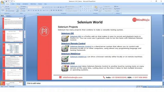164x92 pixels.
Task: Grow the font size
Action: [x=43, y=7]
